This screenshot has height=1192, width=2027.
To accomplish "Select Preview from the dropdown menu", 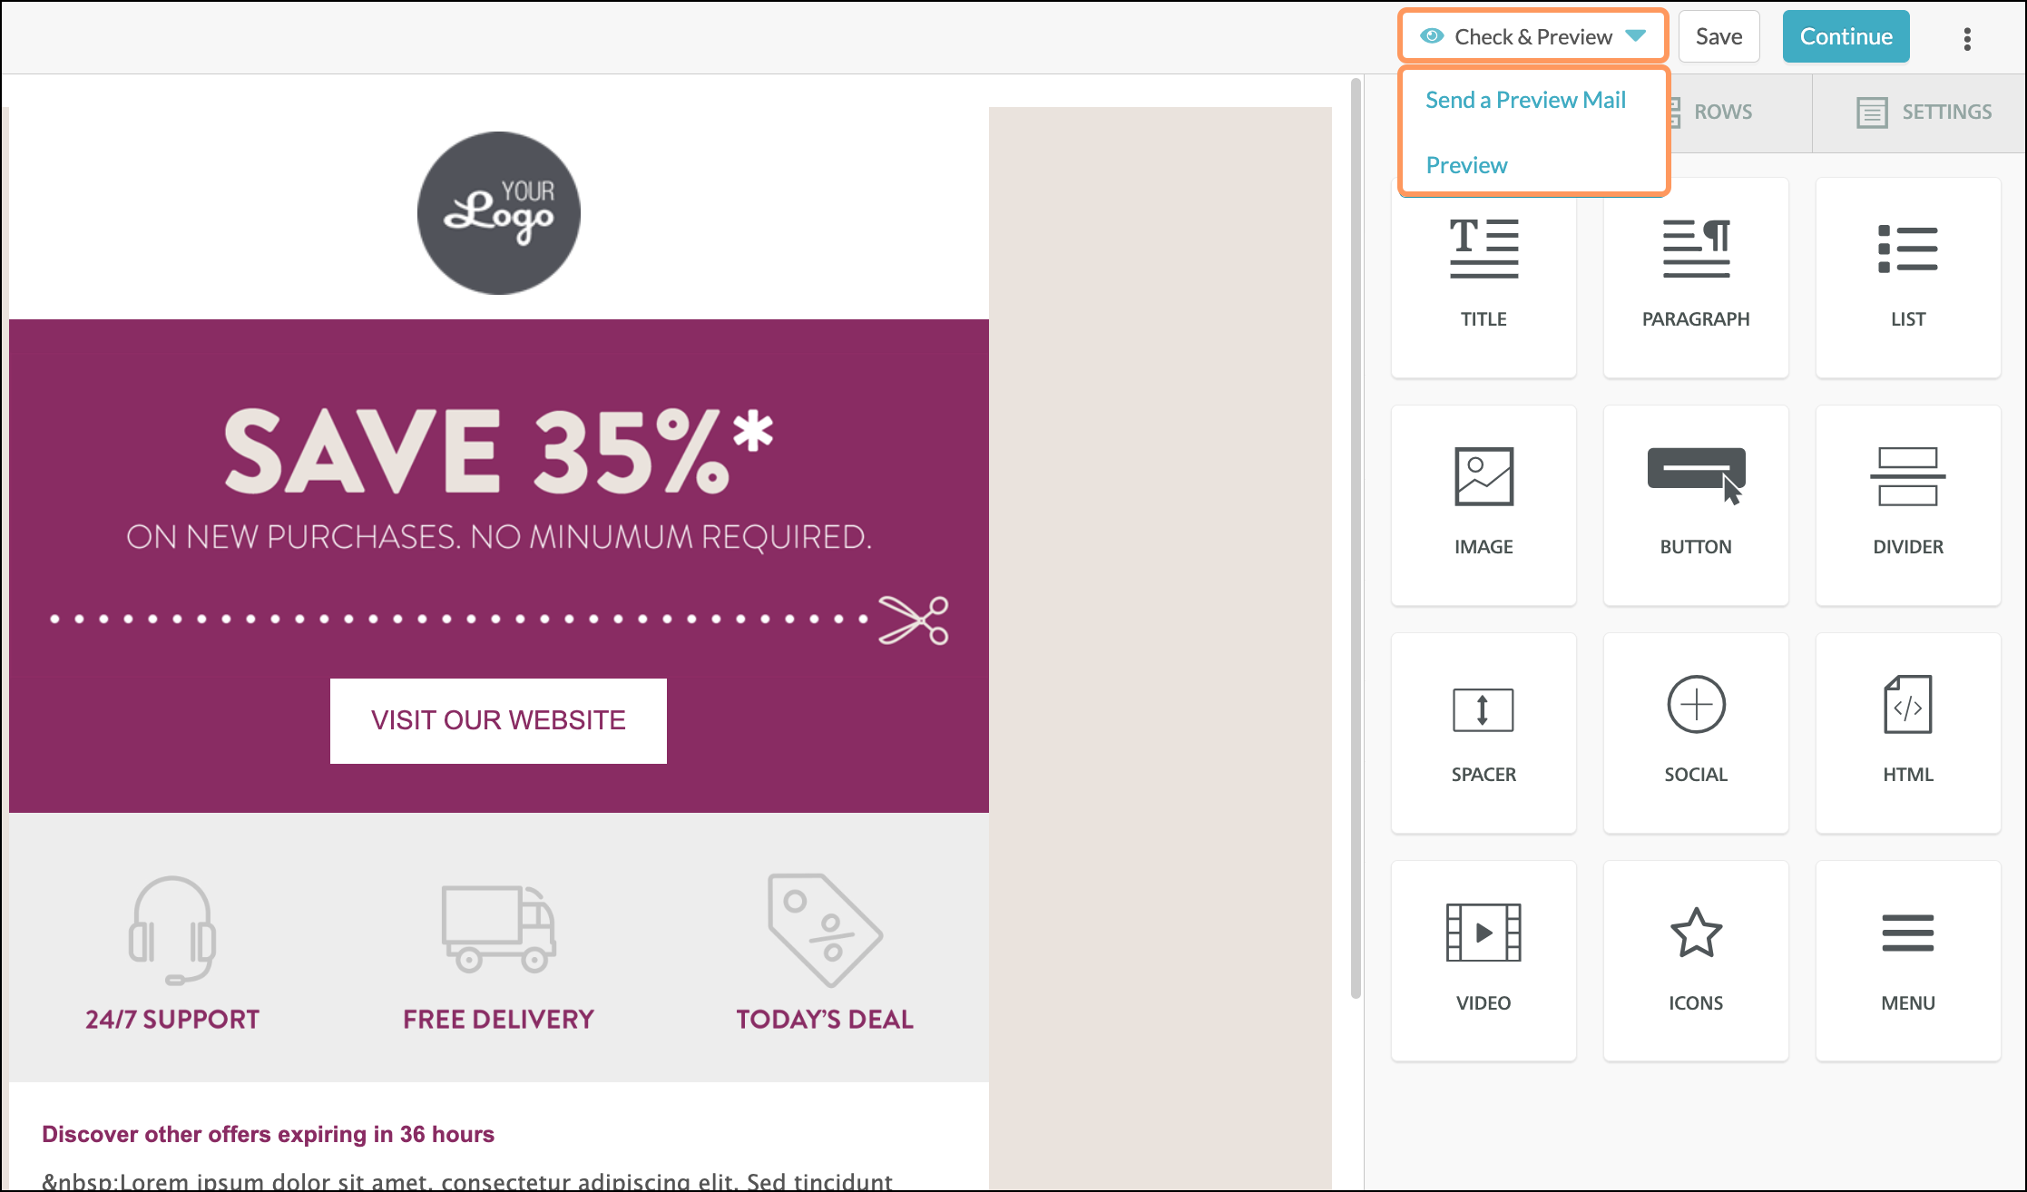I will pyautogui.click(x=1466, y=165).
